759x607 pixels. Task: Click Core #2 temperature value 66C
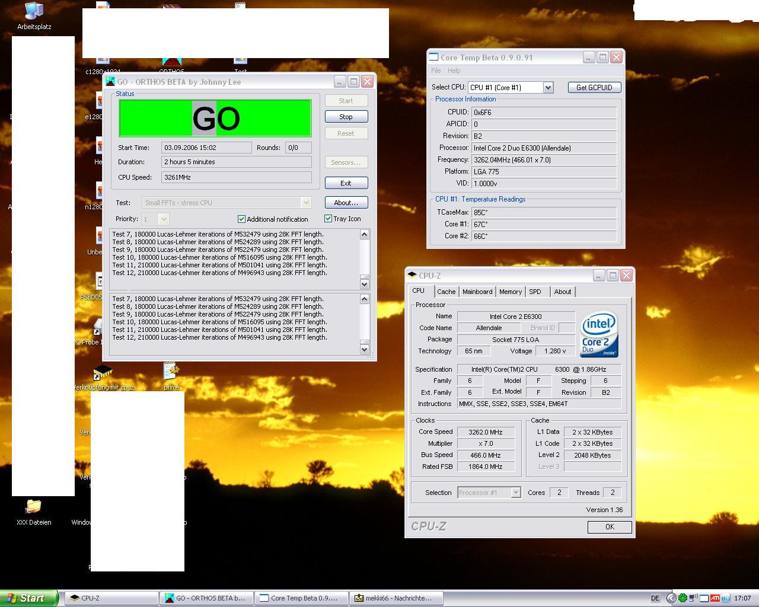point(544,236)
